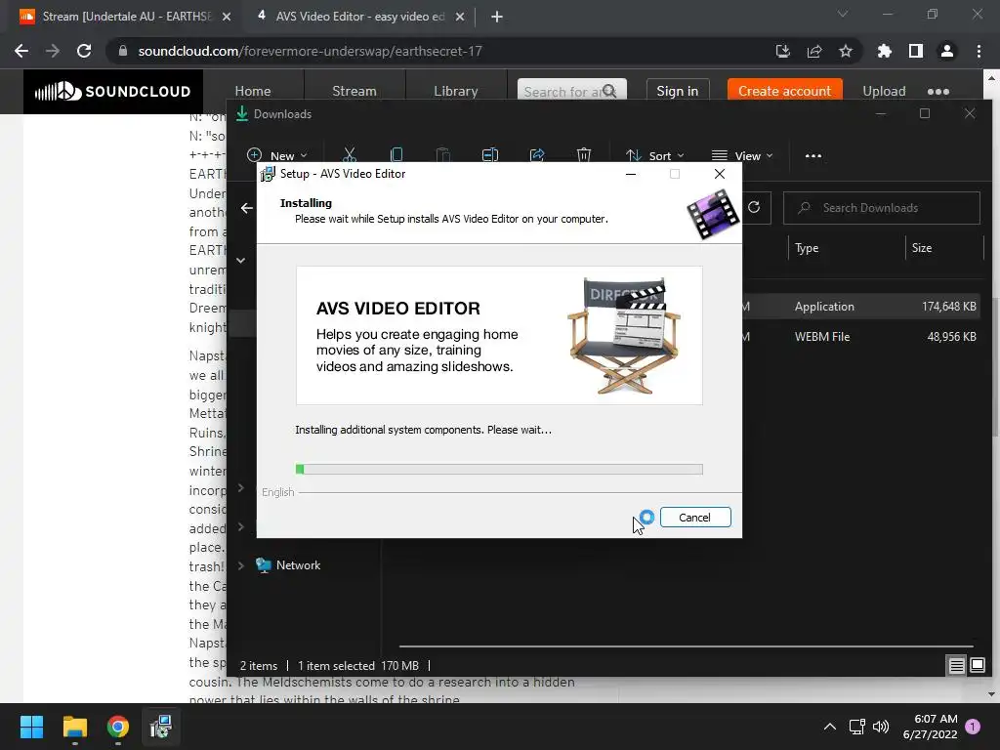The height and width of the screenshot is (750, 1000).
Task: Click Sign in on SoundCloud
Action: click(x=678, y=91)
